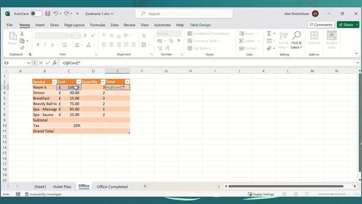362x204 pixels.
Task: Click the Save icon in title bar
Action: pyautogui.click(x=48, y=14)
